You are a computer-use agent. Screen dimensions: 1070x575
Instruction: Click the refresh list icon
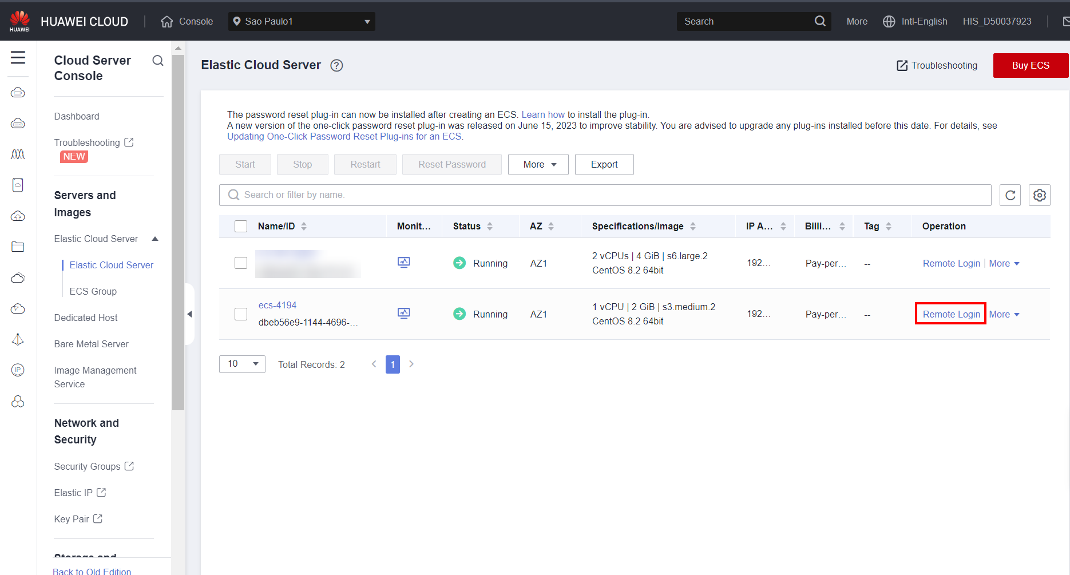click(x=1010, y=195)
